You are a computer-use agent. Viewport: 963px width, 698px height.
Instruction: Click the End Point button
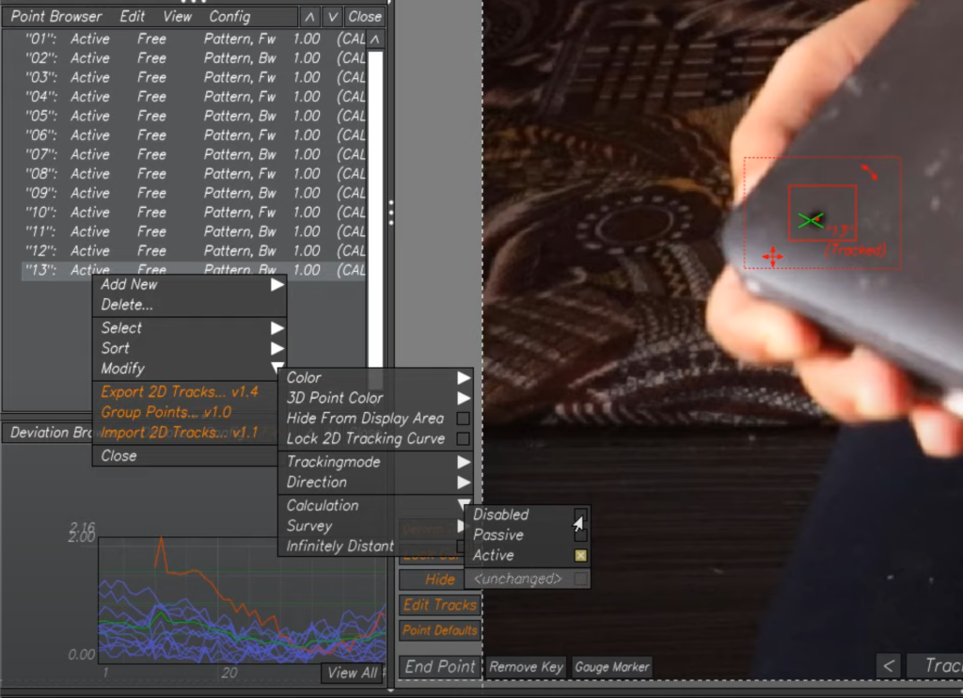tap(440, 667)
